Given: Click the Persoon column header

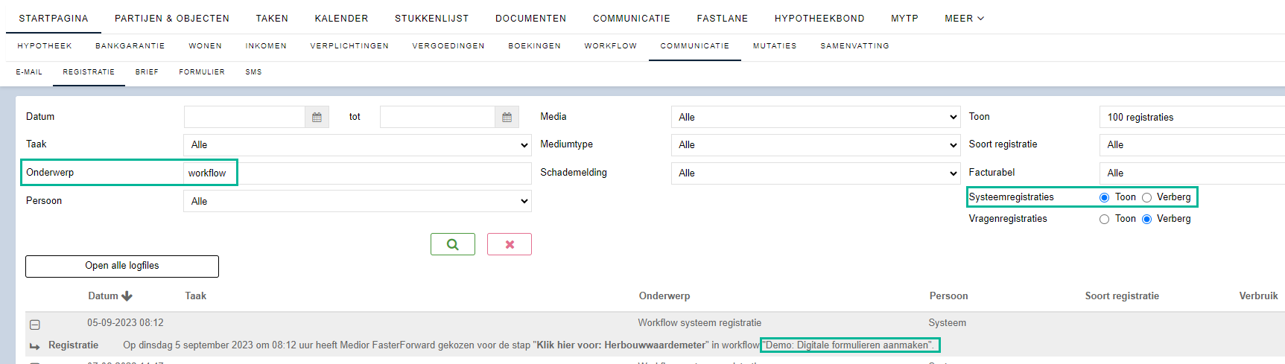Looking at the screenshot, I should pos(949,296).
